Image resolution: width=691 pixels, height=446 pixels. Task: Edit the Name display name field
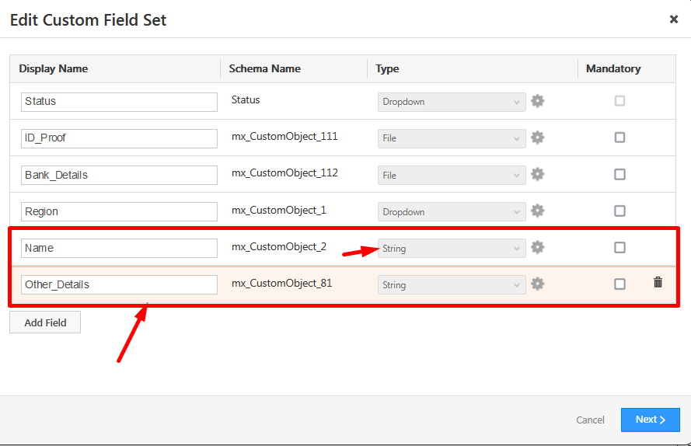(x=119, y=248)
